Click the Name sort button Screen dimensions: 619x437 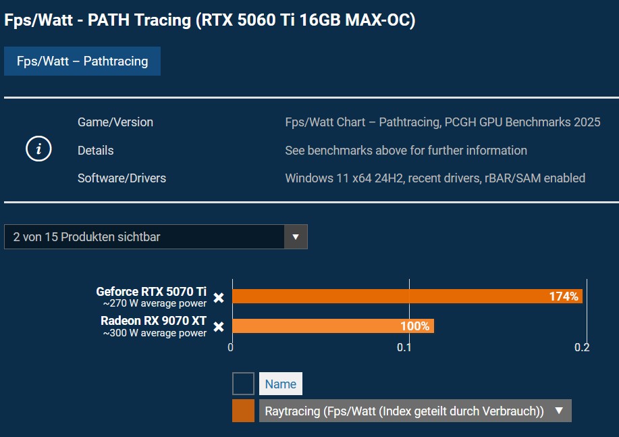click(x=281, y=384)
